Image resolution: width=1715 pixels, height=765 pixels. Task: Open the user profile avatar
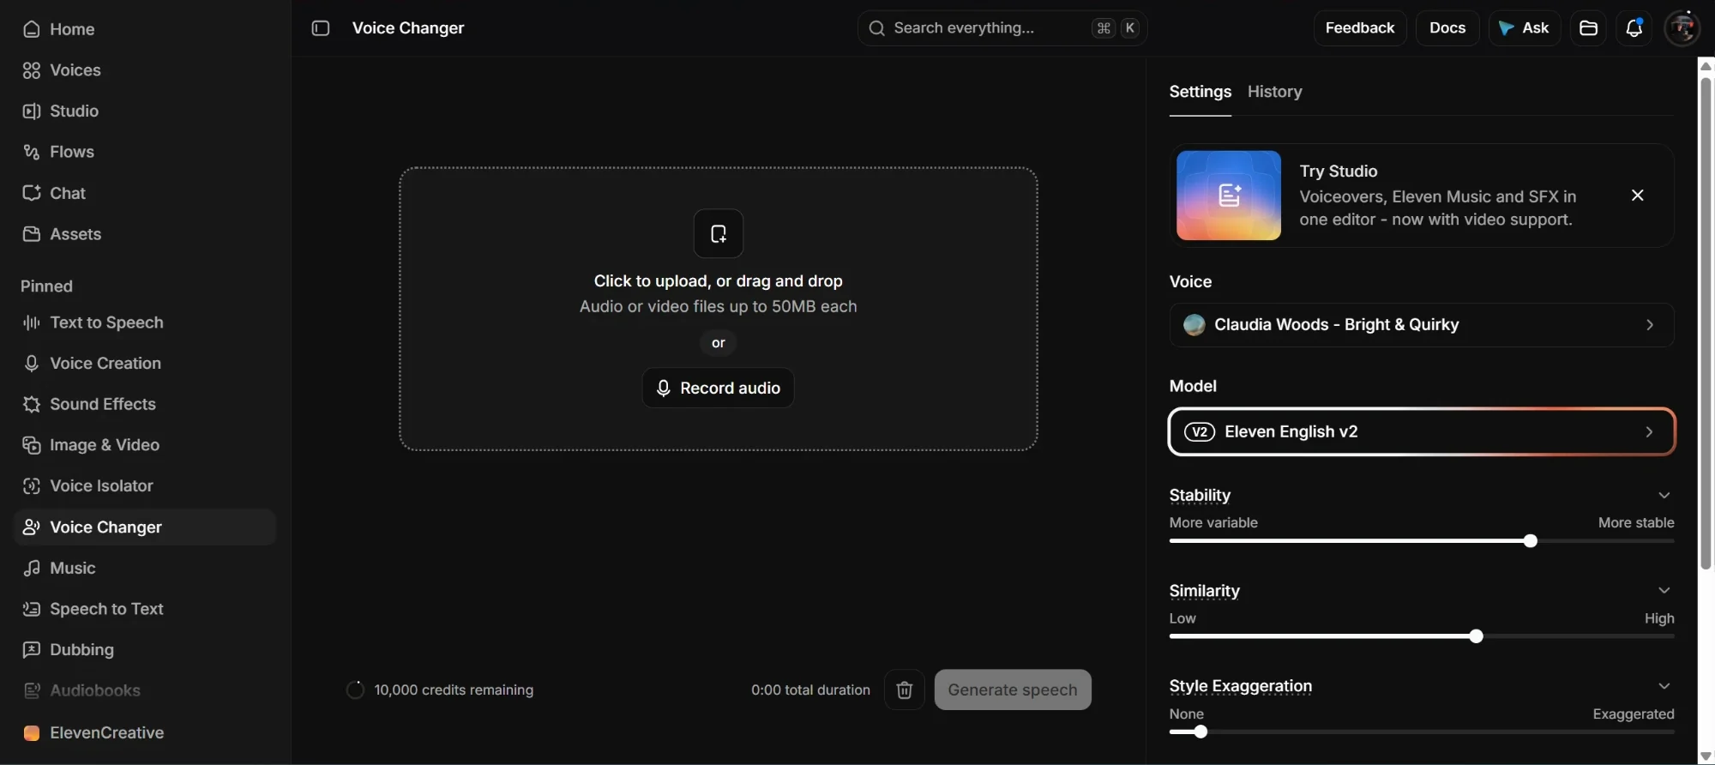pyautogui.click(x=1682, y=28)
